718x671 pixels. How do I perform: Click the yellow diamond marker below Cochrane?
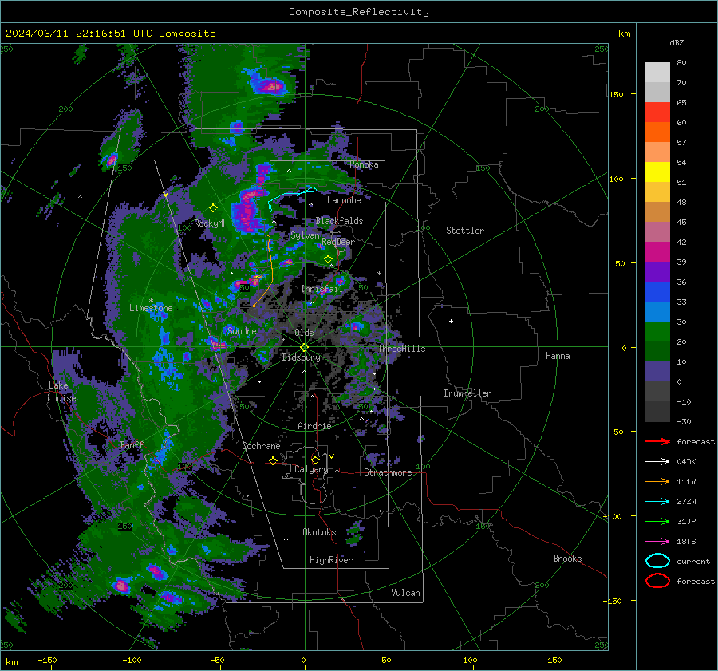[273, 460]
